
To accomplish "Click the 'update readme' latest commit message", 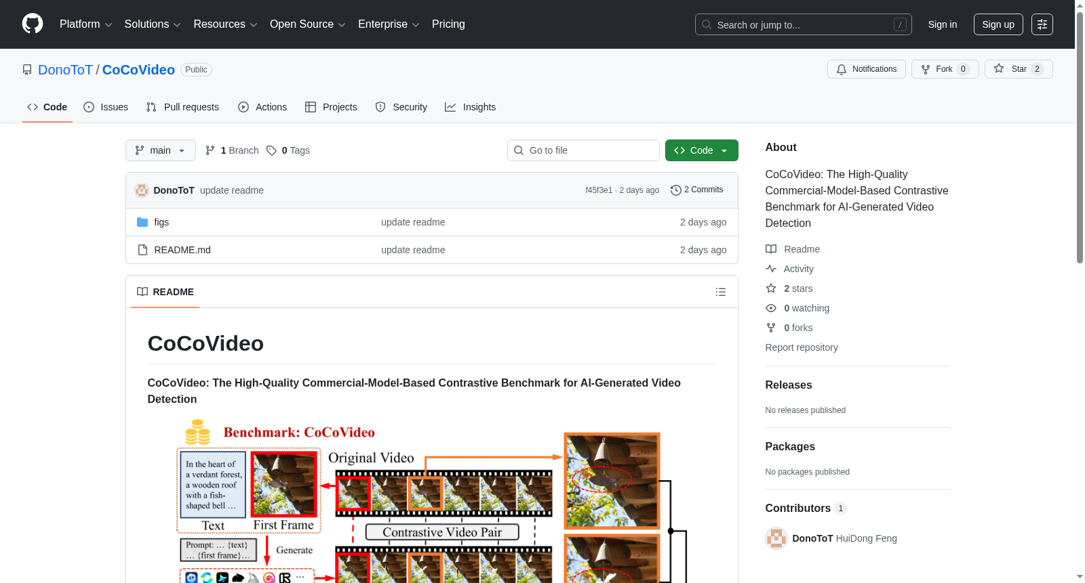I will tap(232, 190).
